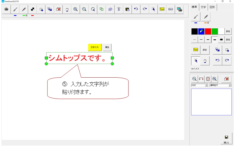Screen dimensions: 236x147
Task: Click bottom-right green circle handle of text box
Action: point(112,64)
